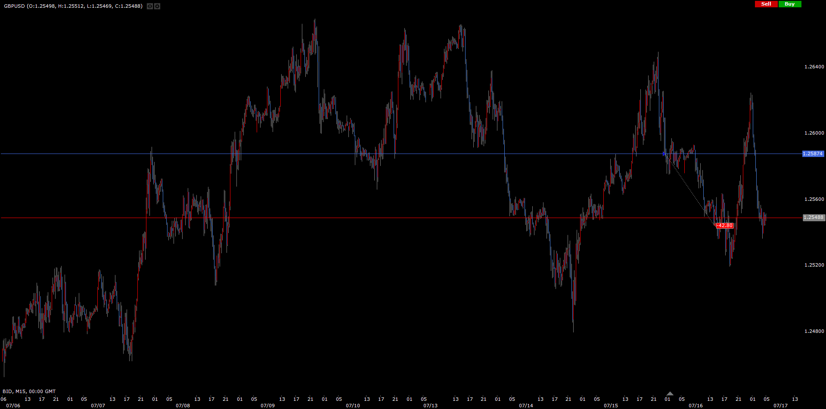Image resolution: width=826 pixels, height=409 pixels.
Task: Click the 07/09 date on time axis
Action: point(267,406)
